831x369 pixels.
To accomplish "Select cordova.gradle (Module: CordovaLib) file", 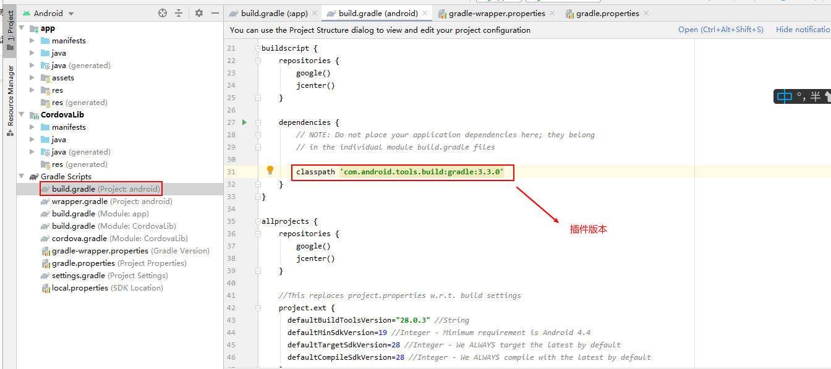I will [114, 239].
